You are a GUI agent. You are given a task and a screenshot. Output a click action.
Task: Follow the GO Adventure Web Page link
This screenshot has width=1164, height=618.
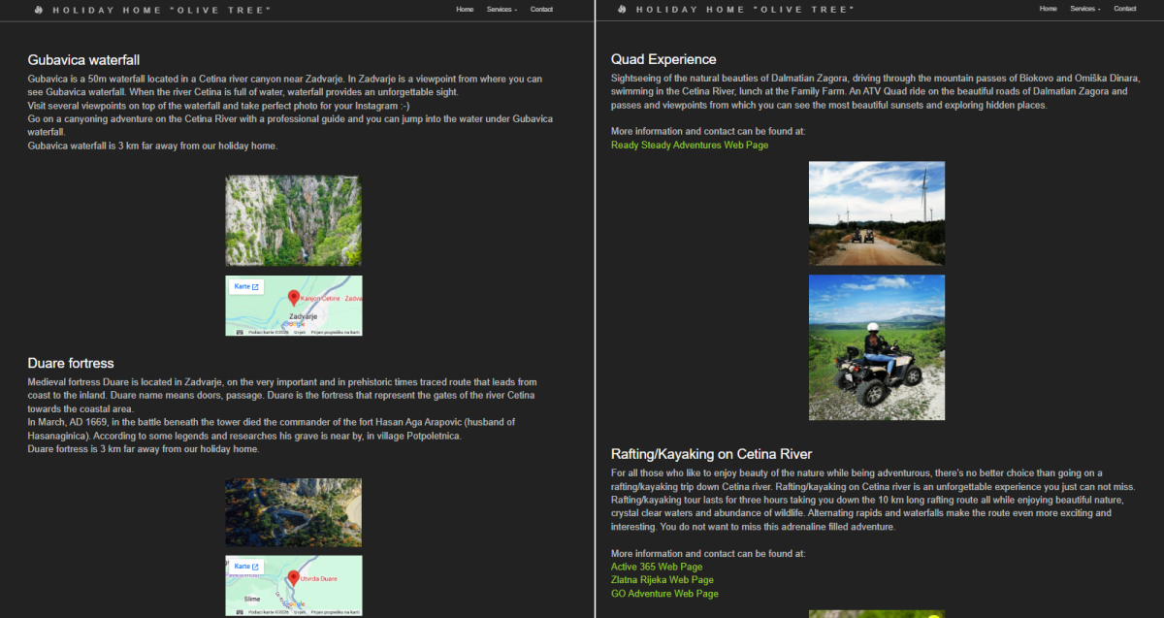pyautogui.click(x=664, y=594)
